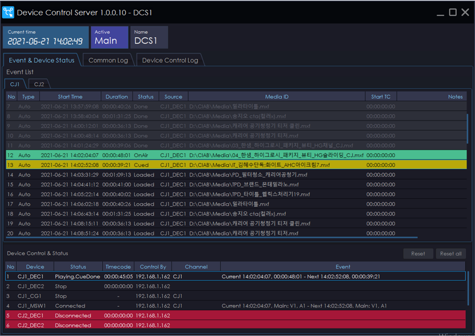Image resolution: width=475 pixels, height=336 pixels.
Task: Close the Device Control Server window
Action: point(465,13)
